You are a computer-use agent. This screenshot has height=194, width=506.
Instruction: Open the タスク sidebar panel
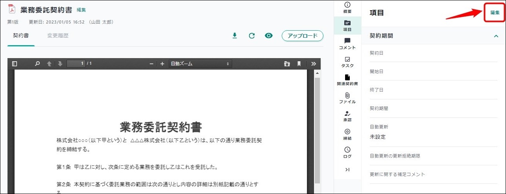pos(347,62)
